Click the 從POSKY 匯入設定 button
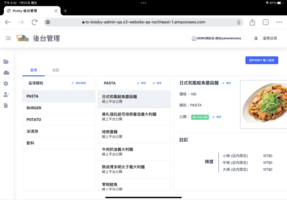287x200 pixels. pyautogui.click(x=261, y=60)
